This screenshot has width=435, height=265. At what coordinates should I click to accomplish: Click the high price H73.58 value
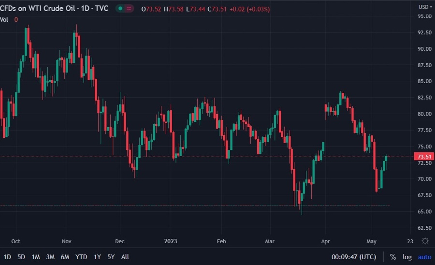(x=174, y=9)
